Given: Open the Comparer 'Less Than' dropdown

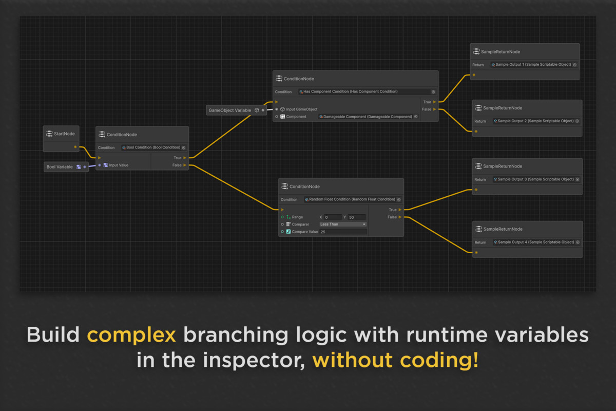Looking at the screenshot, I should point(342,225).
